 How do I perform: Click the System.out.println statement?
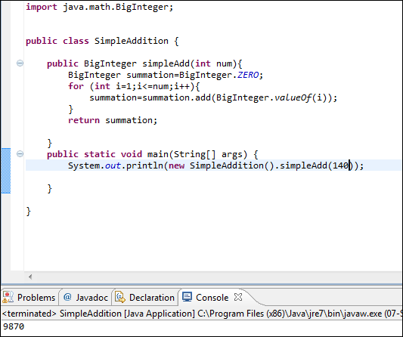point(216,165)
